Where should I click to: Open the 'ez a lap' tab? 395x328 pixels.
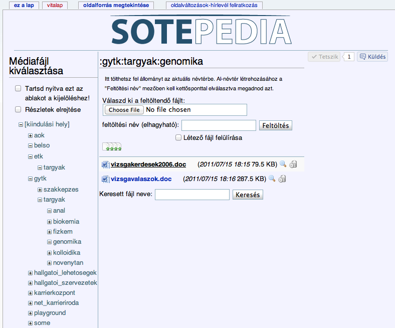click(x=24, y=6)
